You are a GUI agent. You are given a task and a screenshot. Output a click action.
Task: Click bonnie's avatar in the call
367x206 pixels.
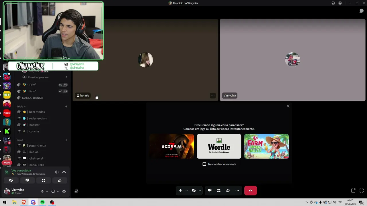pyautogui.click(x=145, y=60)
